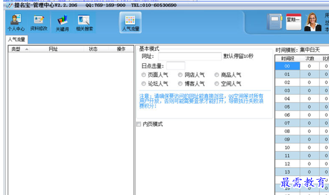
Task: Click 次数 cell in row 05
Action: coord(309,107)
